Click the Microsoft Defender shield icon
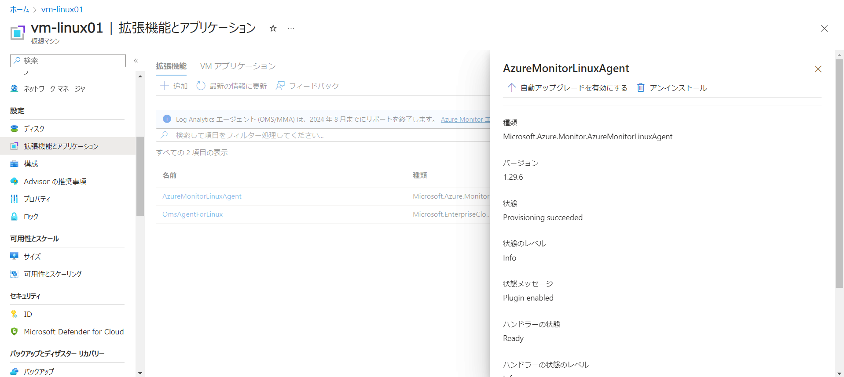 pyautogui.click(x=15, y=331)
